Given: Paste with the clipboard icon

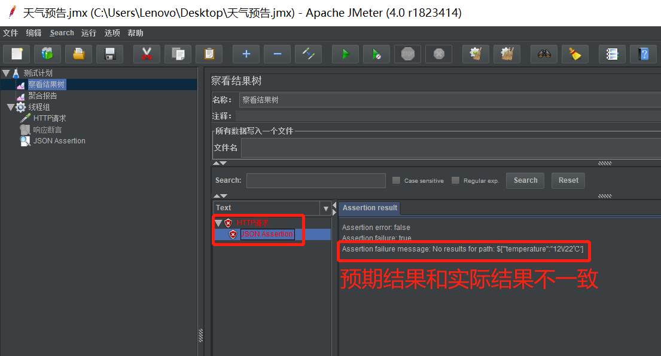Looking at the screenshot, I should pyautogui.click(x=209, y=54).
